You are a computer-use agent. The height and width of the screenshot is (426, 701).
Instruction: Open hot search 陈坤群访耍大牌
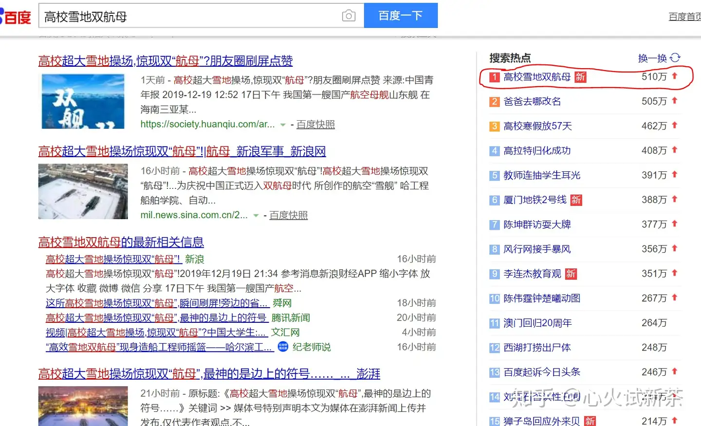point(537,224)
